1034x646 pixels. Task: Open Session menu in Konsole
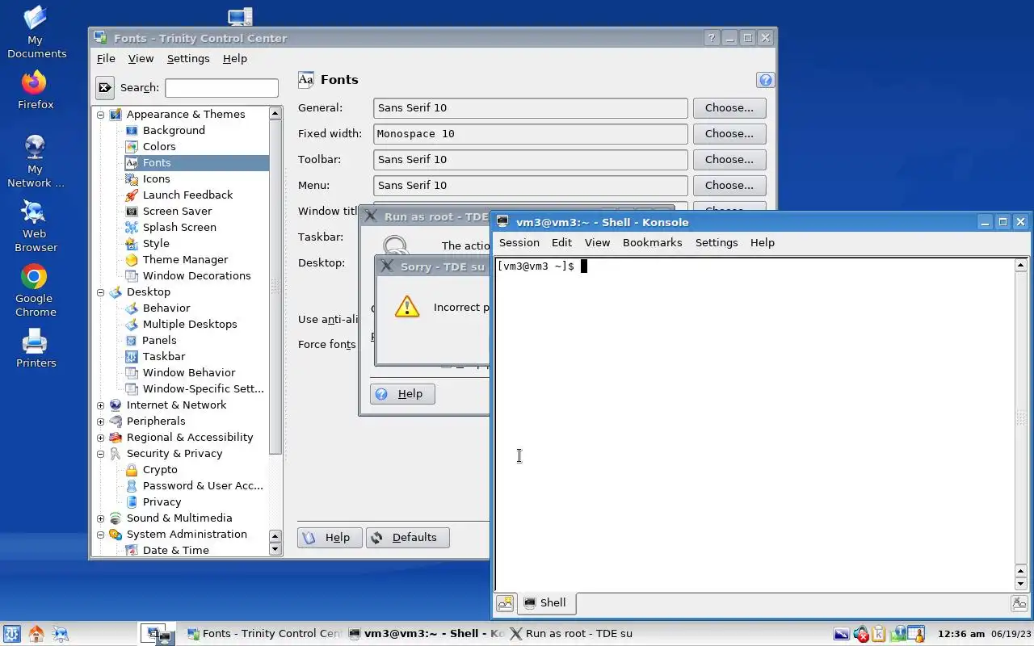519,242
